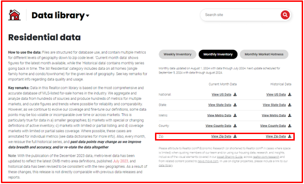Open the Asset Sharing Guide link
Viewport: 304px width, 184px height.
[230, 157]
